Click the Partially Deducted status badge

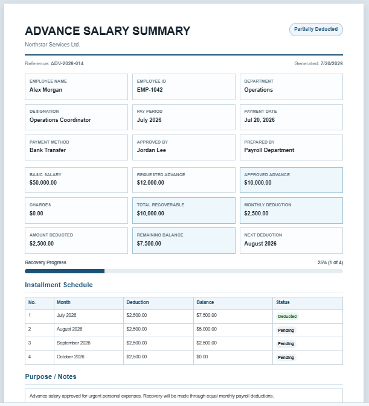tap(316, 30)
